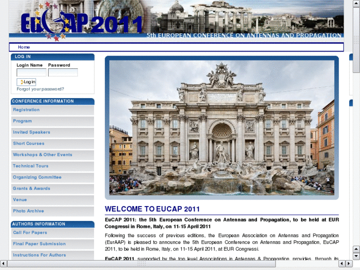Screen dimensions: 360x270
Task: Click the vertical scrollbar thumb
Action: click(x=356, y=40)
